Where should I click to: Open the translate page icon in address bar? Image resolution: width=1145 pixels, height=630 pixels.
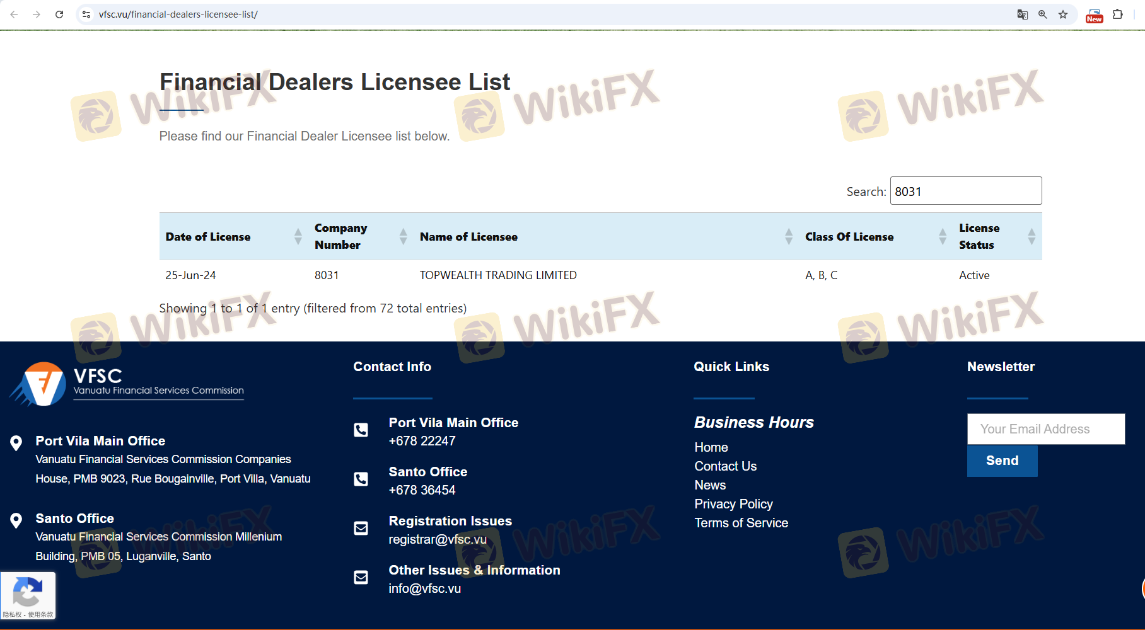(x=1022, y=14)
